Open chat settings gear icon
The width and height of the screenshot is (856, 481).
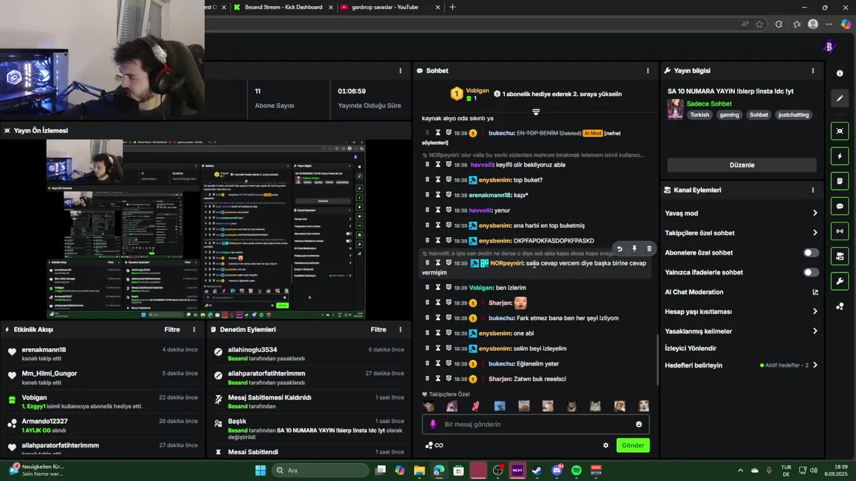point(606,446)
